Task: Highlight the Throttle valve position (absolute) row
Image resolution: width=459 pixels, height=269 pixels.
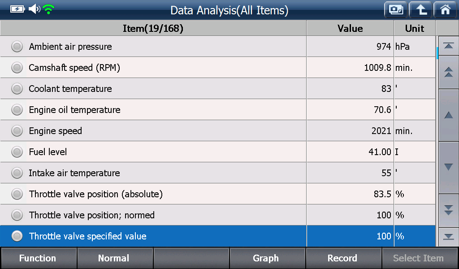Action: point(218,194)
